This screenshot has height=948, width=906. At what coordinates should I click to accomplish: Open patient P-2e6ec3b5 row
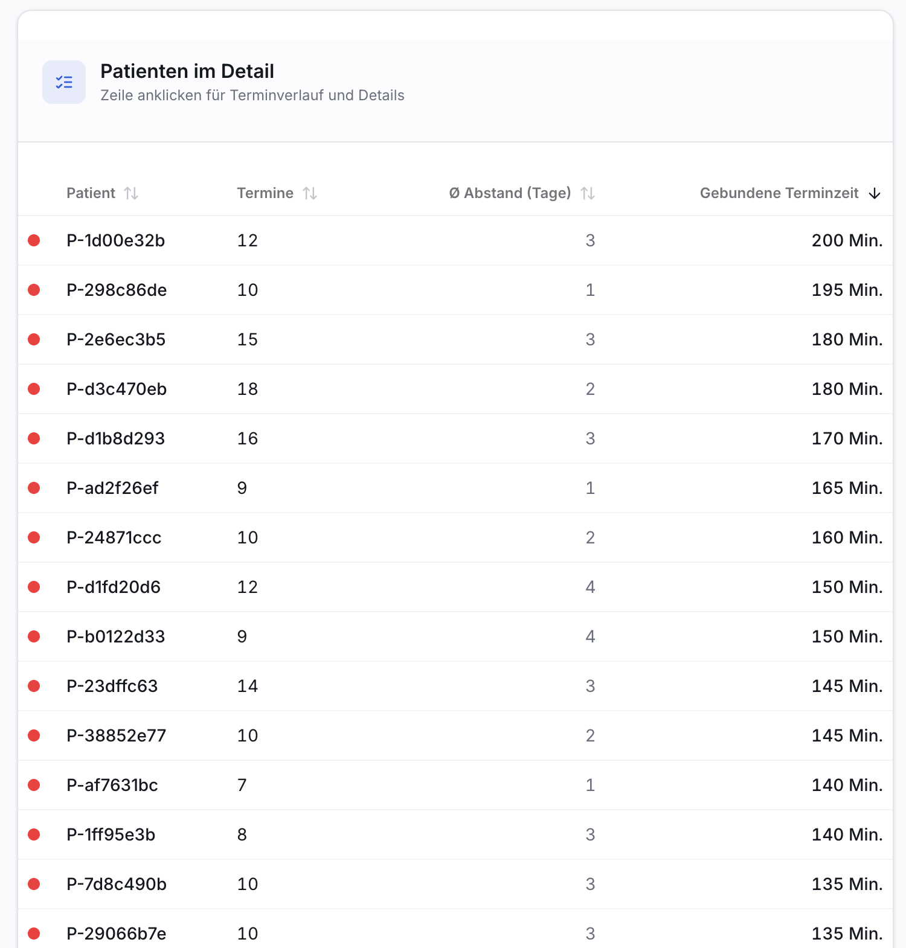coord(455,339)
